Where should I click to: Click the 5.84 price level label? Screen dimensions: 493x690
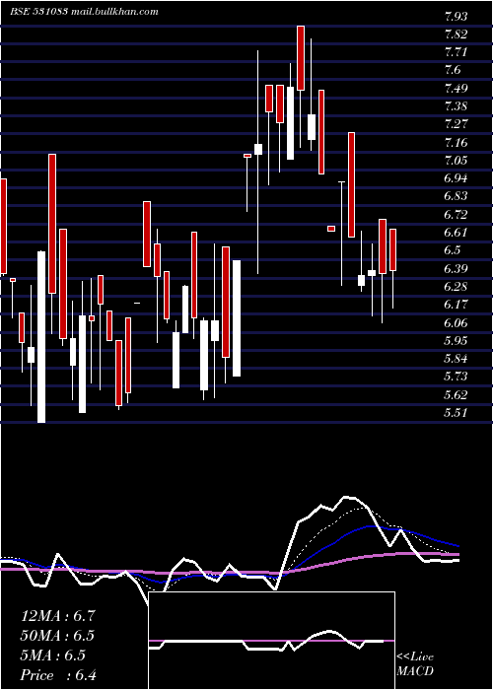coord(456,359)
